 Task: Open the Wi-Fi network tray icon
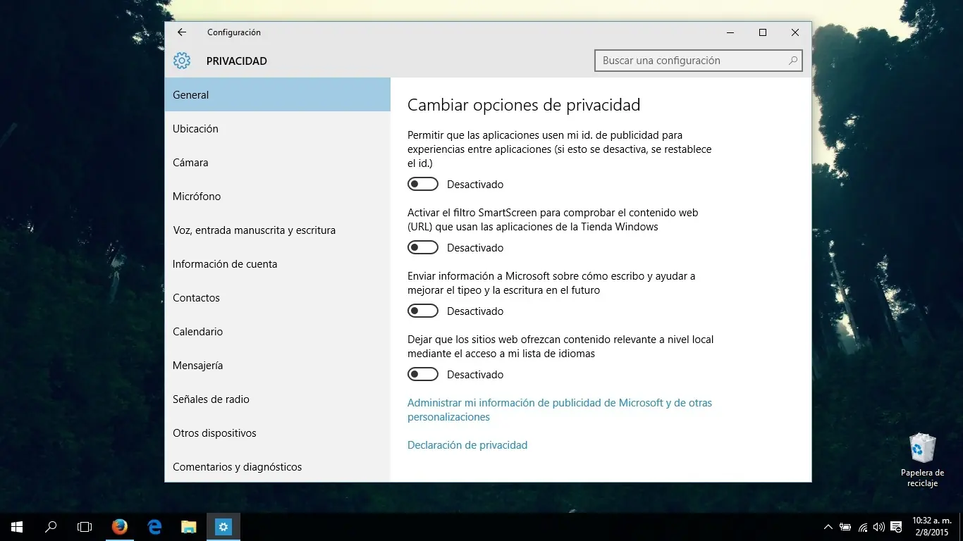862,527
